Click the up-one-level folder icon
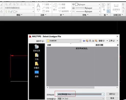Screen dimensions: 126x100 pyautogui.click(x=87, y=41)
